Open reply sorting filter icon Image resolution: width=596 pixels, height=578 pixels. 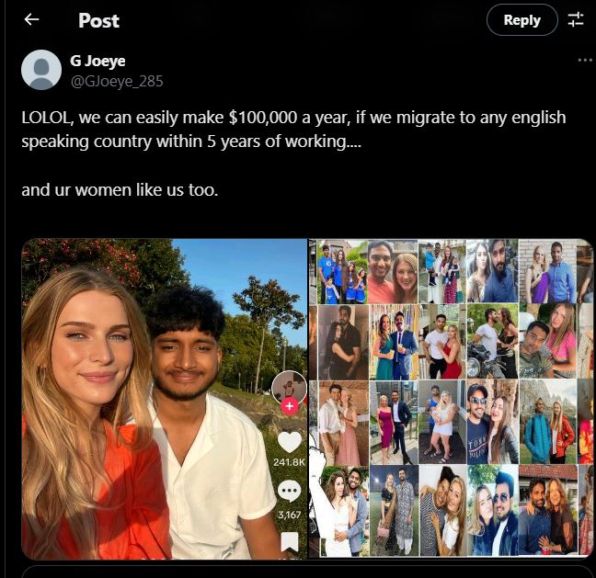coord(576,19)
